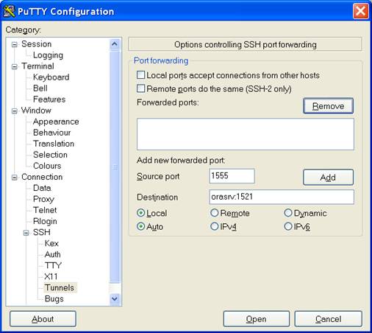
Task: Open the Bugs category
Action: point(54,299)
